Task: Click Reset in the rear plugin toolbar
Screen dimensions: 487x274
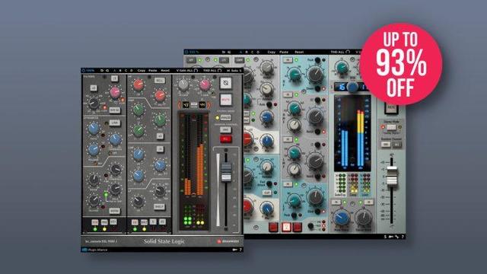Action: click(x=299, y=52)
